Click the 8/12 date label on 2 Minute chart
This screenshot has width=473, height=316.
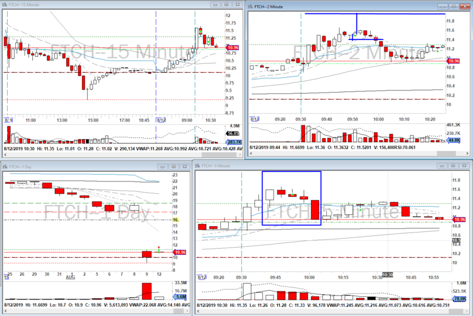tap(254, 120)
